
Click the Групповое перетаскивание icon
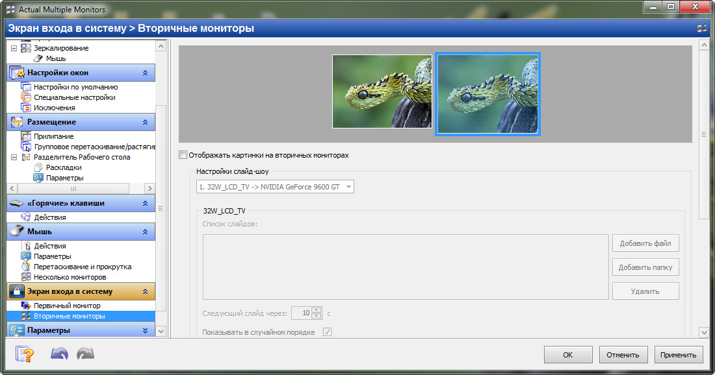point(26,147)
